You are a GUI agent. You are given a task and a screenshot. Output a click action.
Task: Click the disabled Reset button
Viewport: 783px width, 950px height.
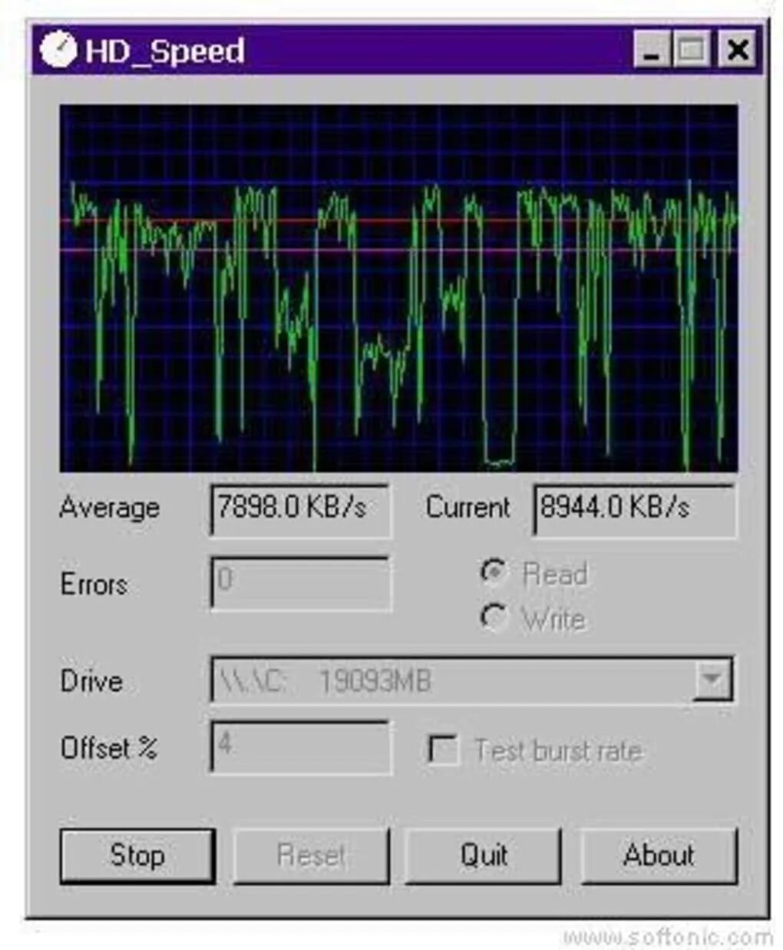tap(311, 855)
